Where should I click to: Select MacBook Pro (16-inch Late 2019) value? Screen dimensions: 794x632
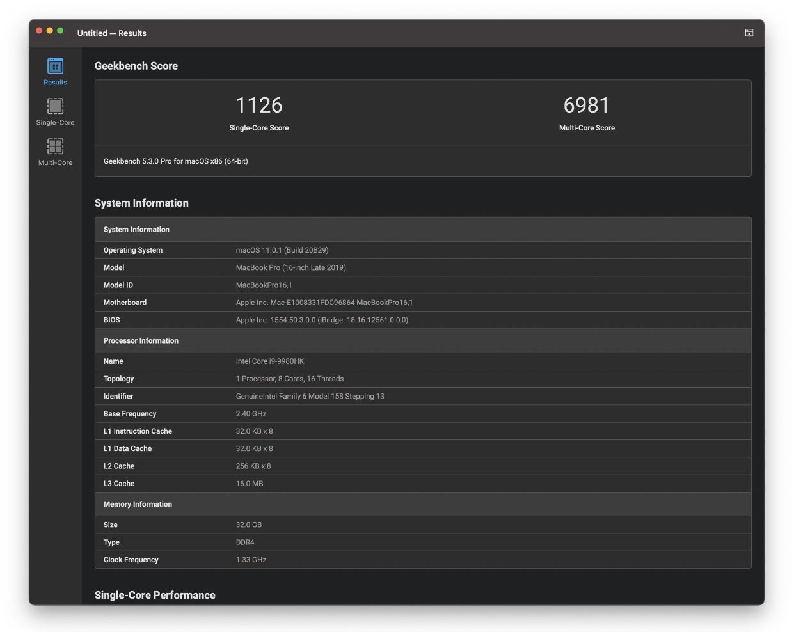coord(291,267)
